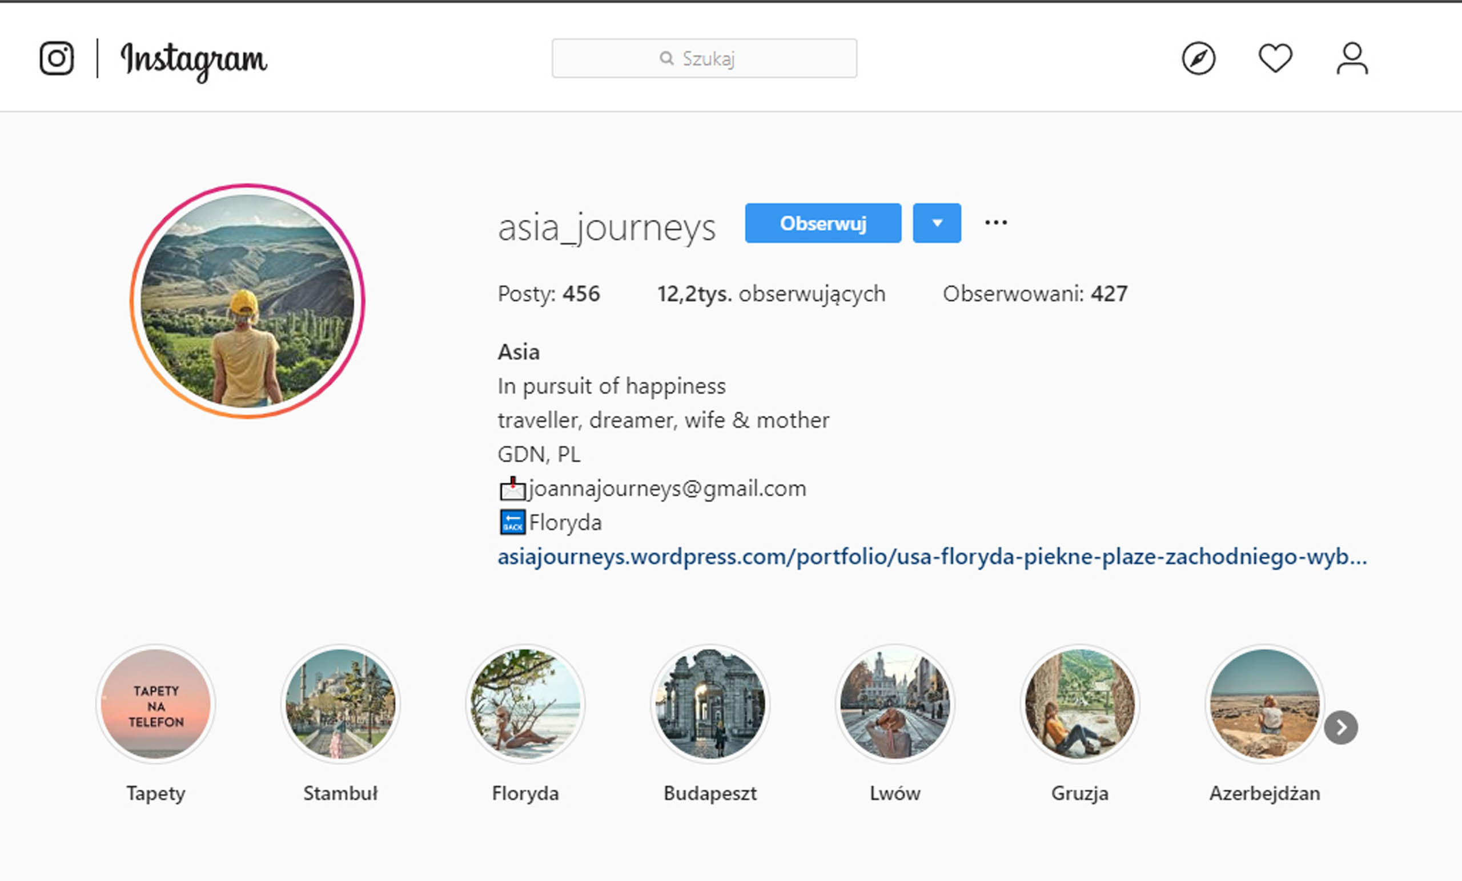
Task: Click the Posty: 456 post count
Action: (549, 293)
